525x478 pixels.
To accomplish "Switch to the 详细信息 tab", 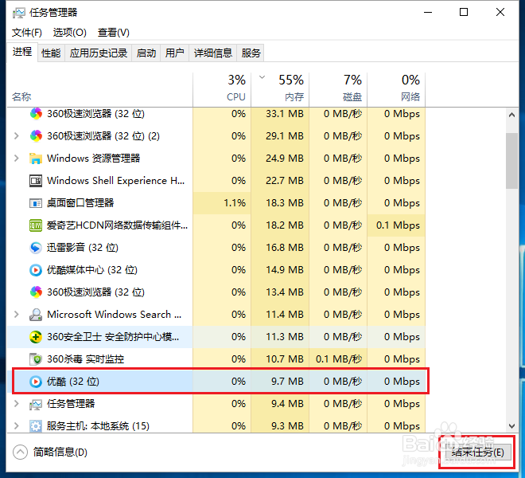I will 213,53.
